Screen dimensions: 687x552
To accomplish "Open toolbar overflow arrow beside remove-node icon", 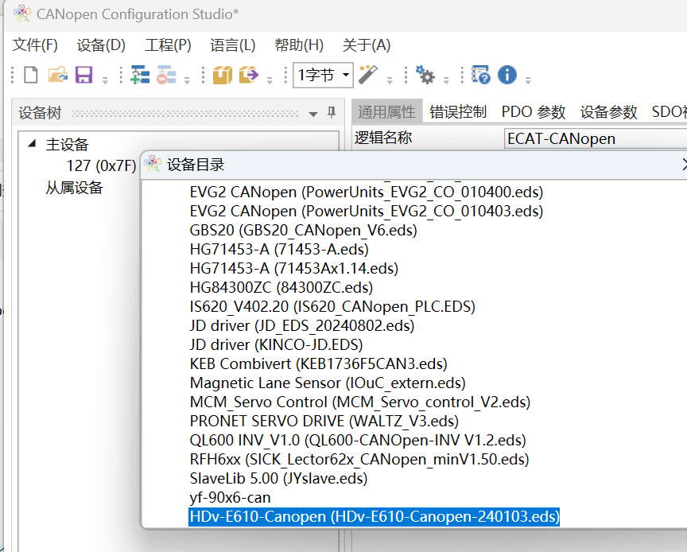I will click(187, 80).
